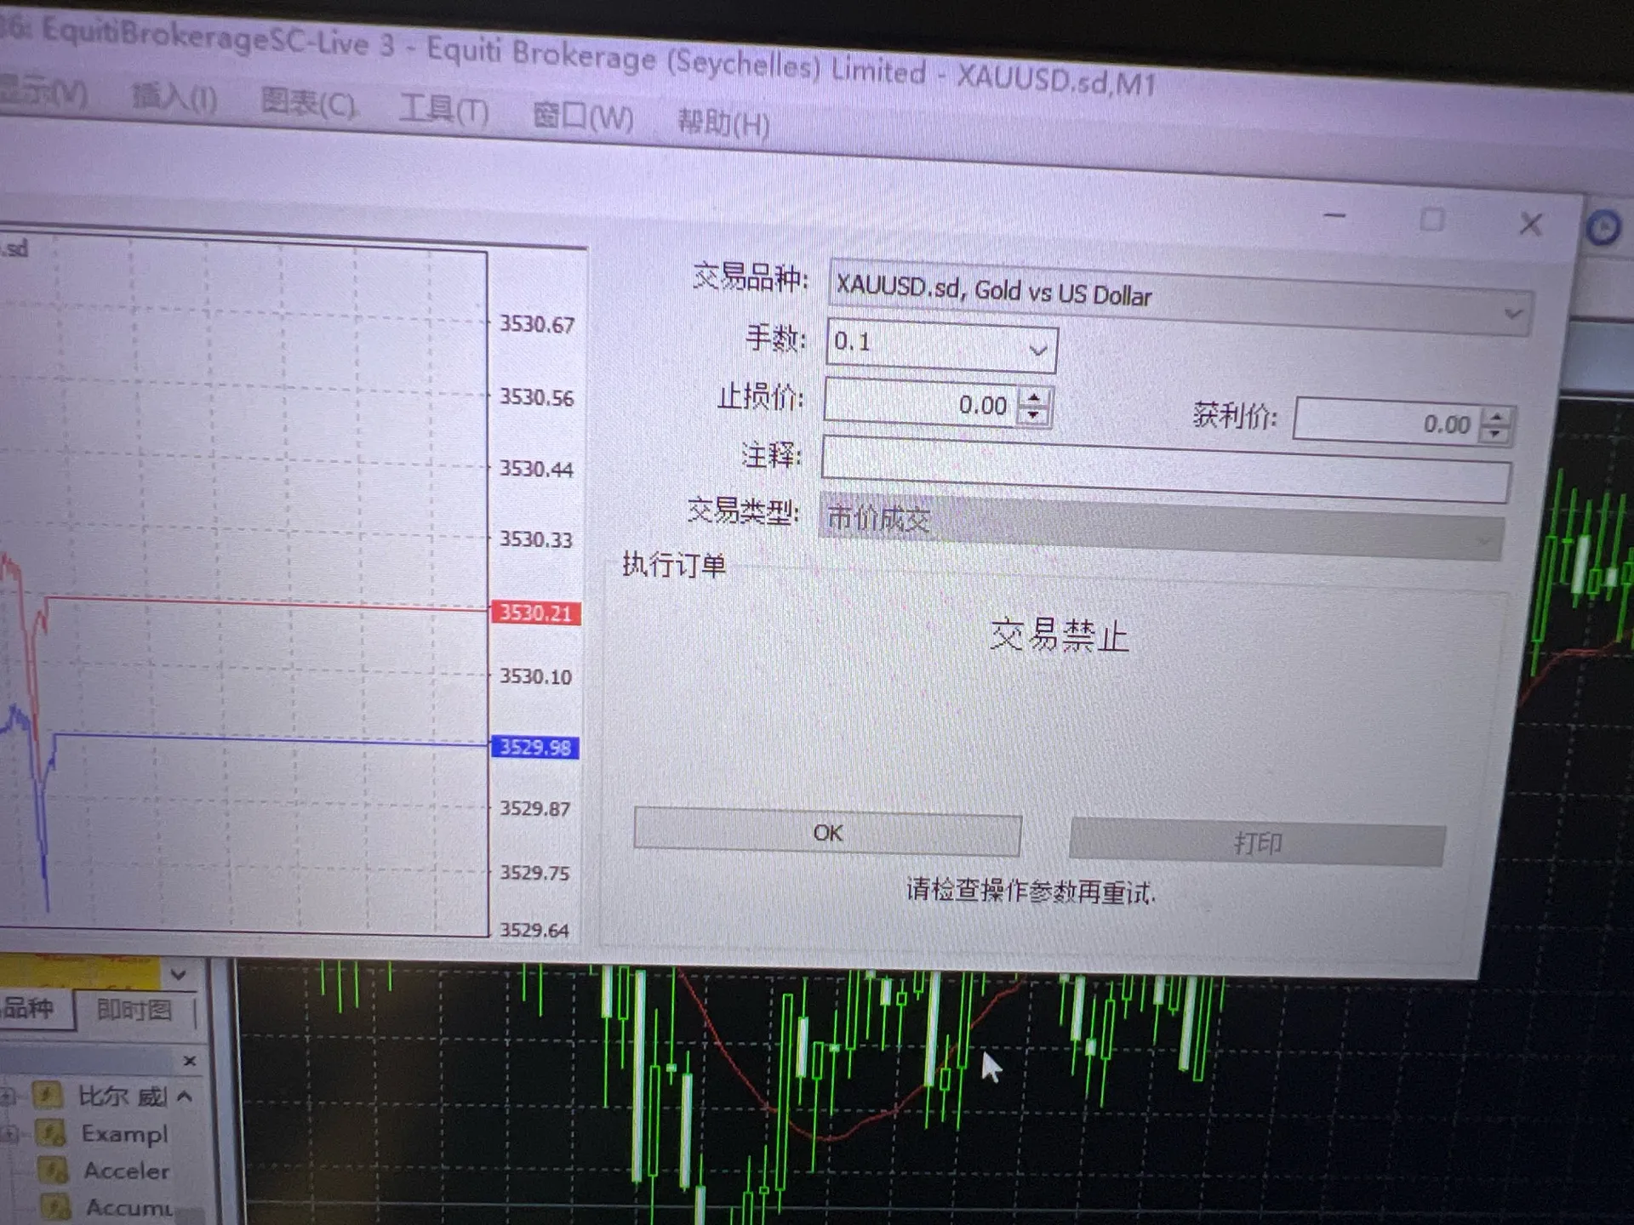Increase the 获利价 take profit value

tap(1495, 417)
